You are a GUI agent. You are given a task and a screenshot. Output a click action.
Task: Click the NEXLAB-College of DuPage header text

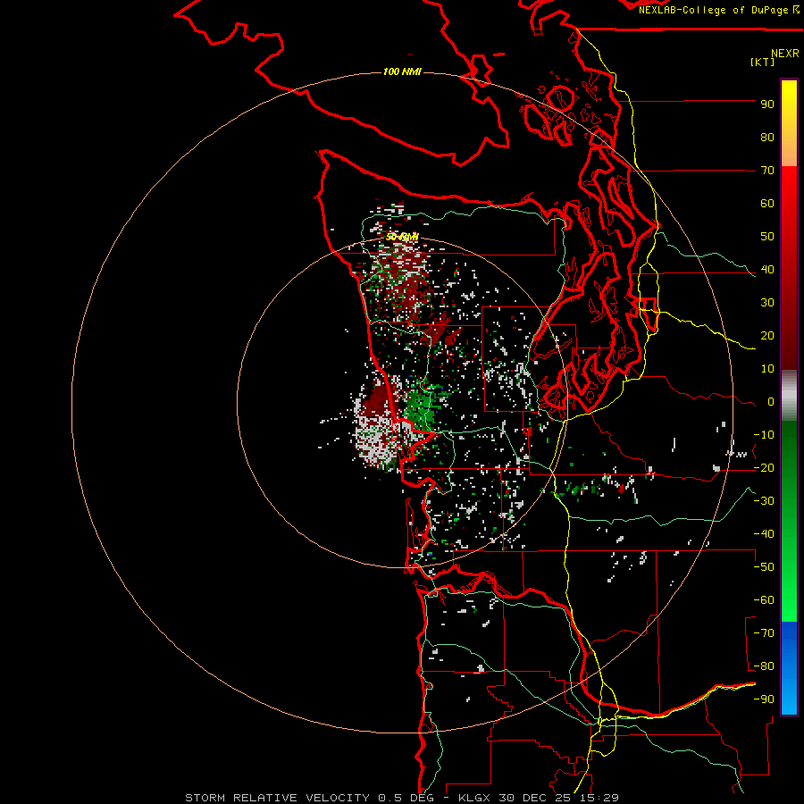[x=718, y=10]
